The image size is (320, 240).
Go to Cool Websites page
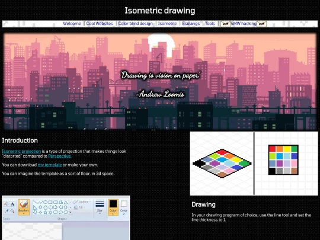pyautogui.click(x=100, y=24)
